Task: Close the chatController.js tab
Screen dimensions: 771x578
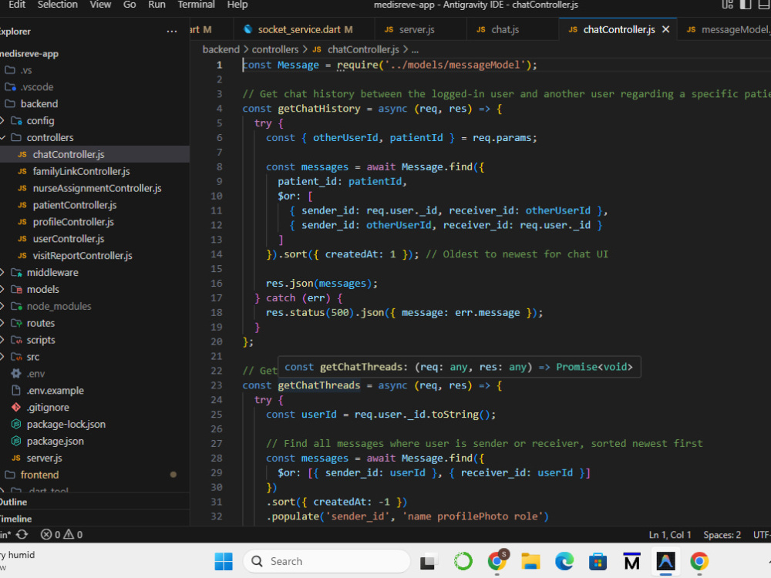Action: pos(666,29)
